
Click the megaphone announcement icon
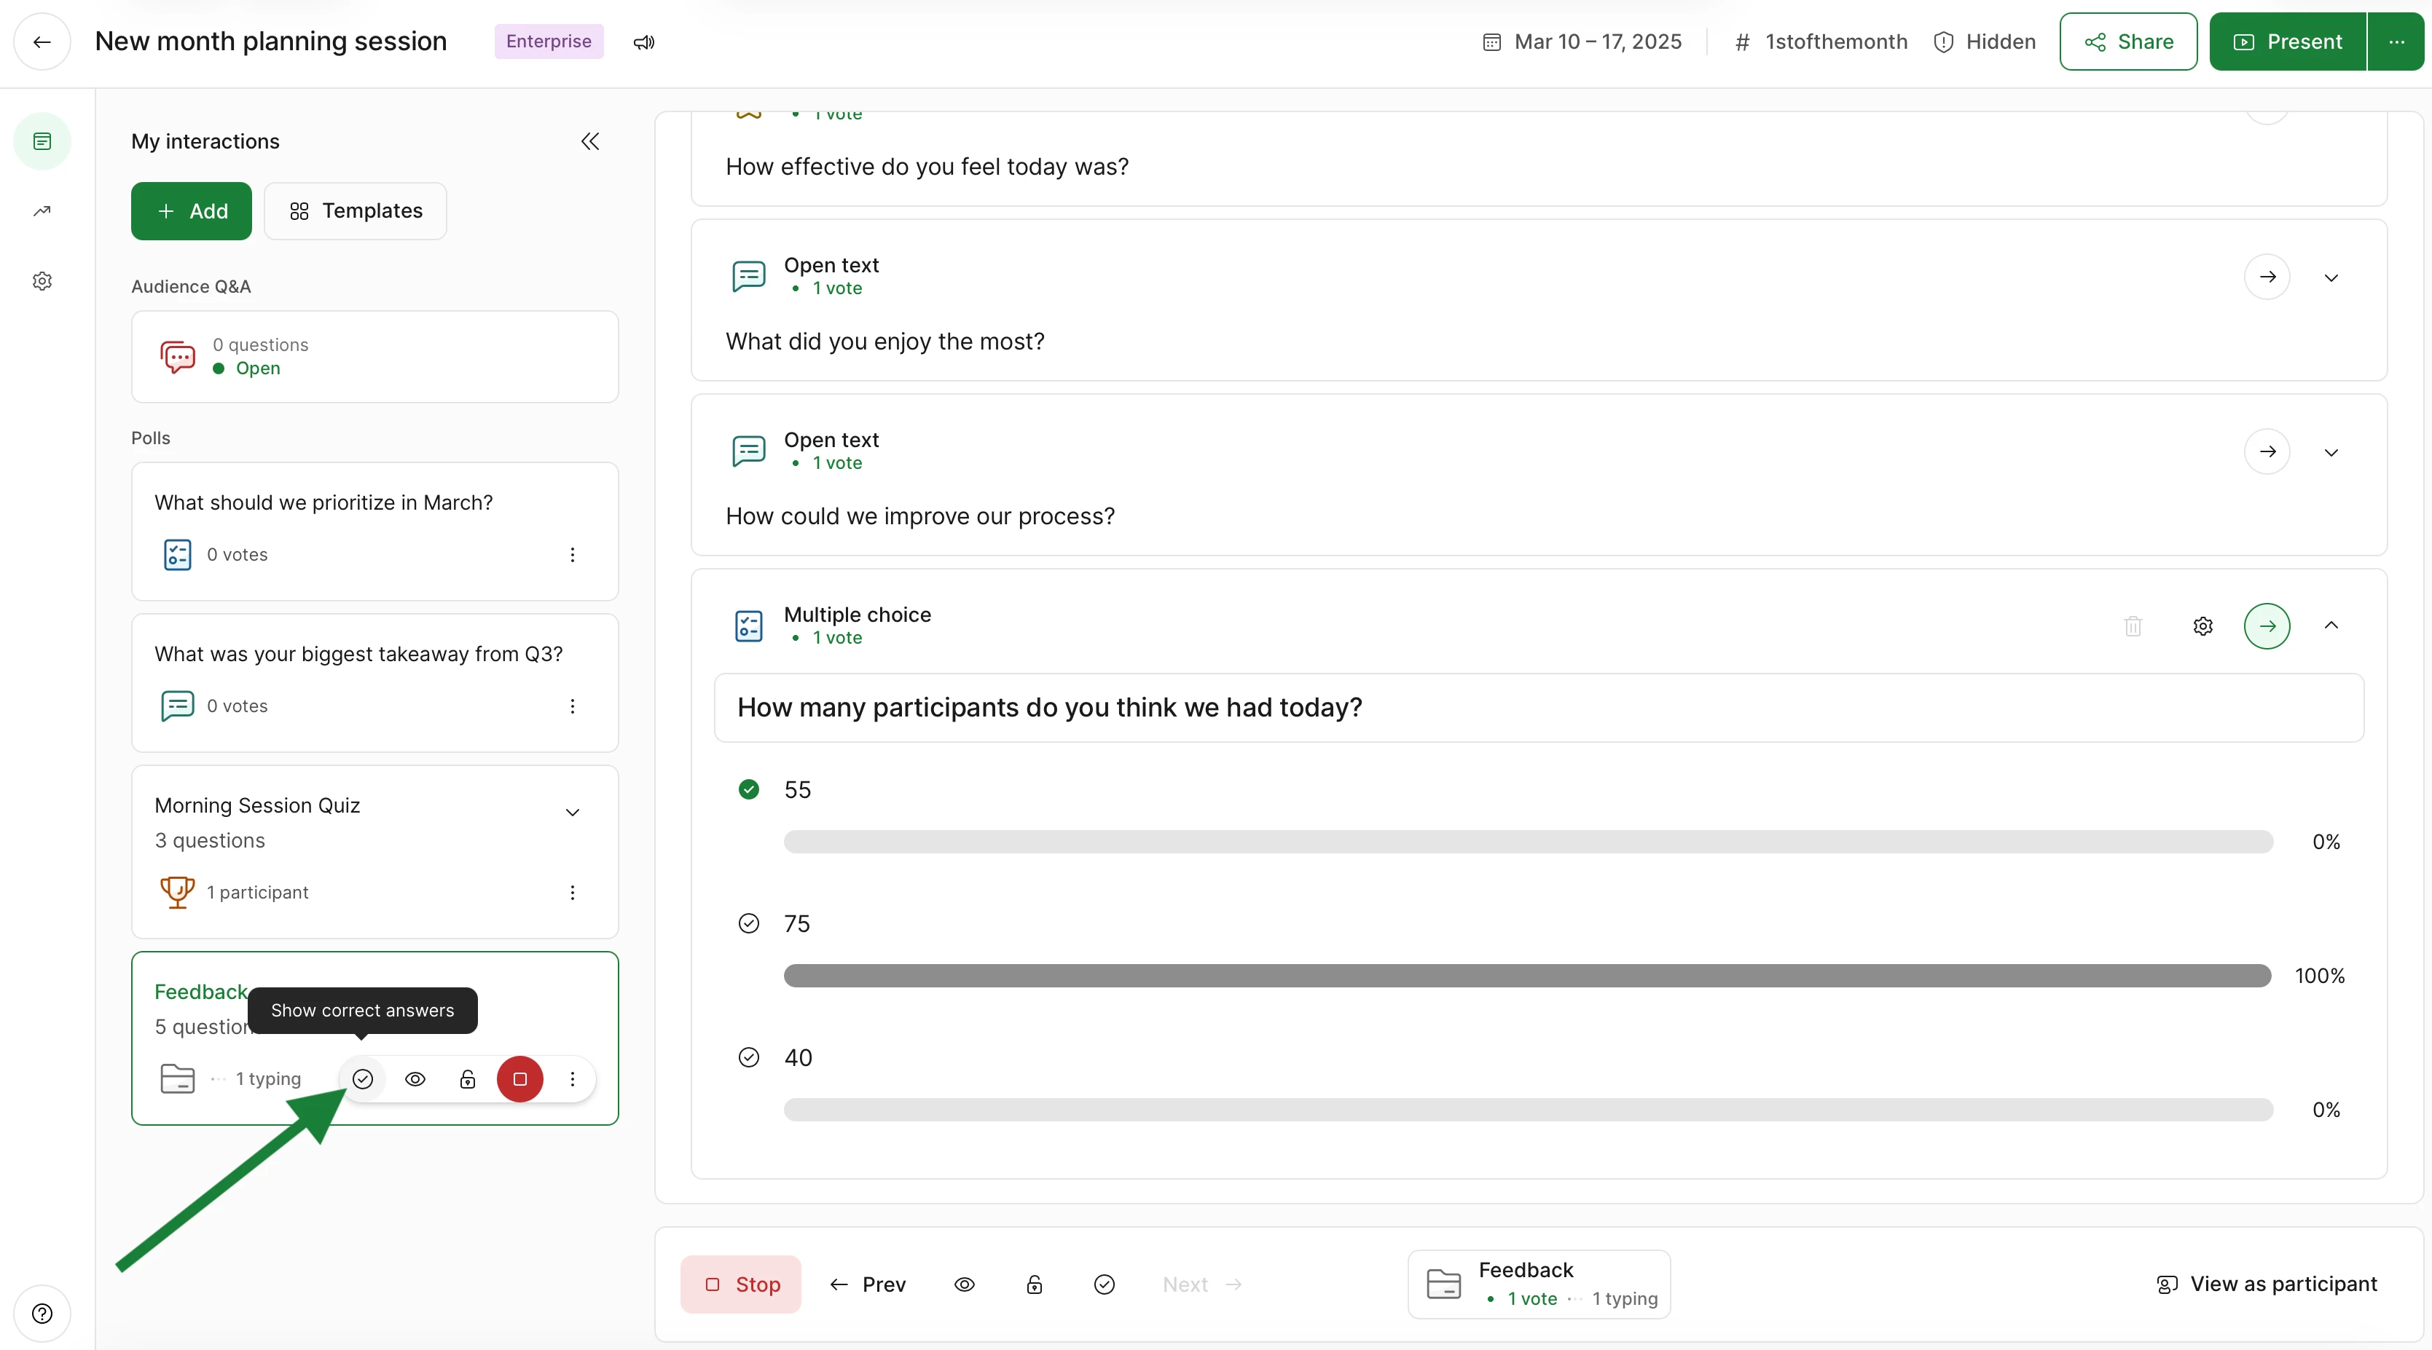(x=644, y=42)
